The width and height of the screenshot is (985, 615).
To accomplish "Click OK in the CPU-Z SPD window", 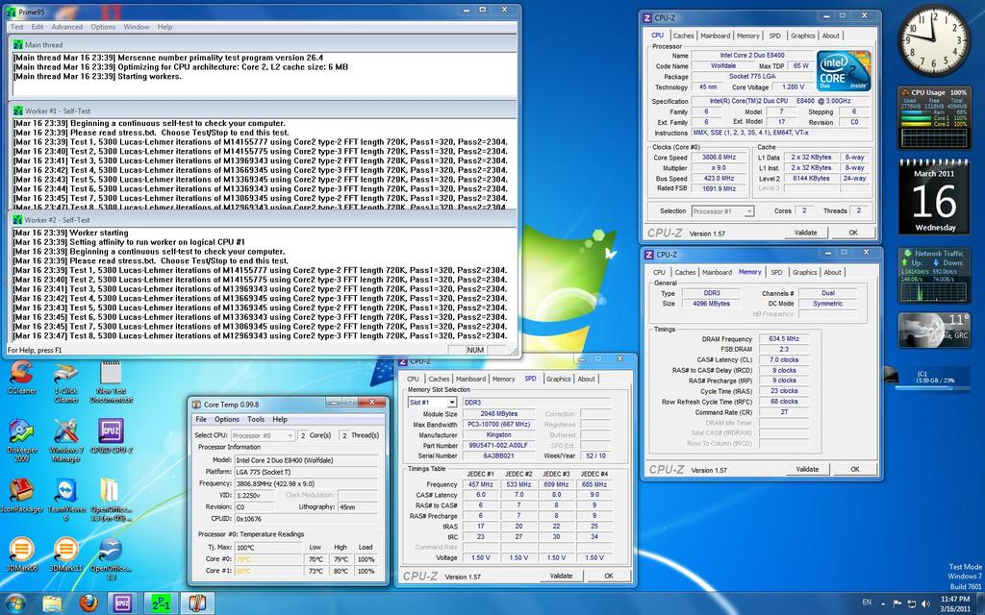I will pyautogui.click(x=609, y=576).
